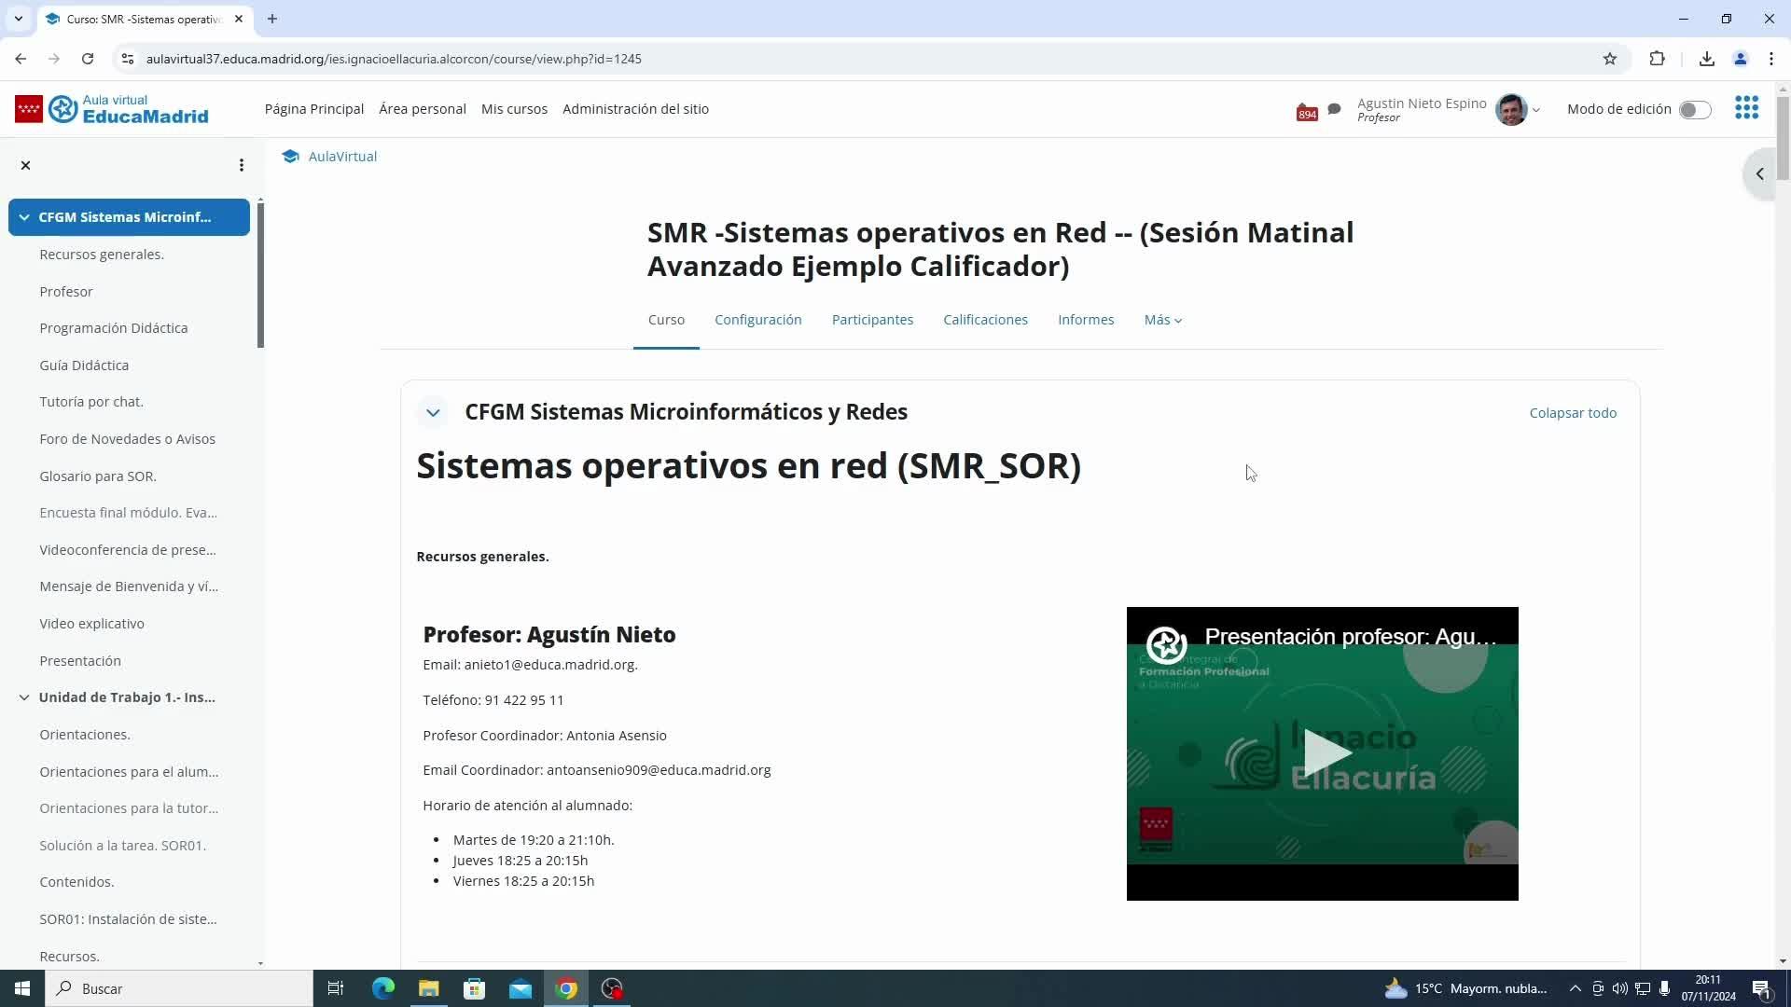Open the messaging chat bubble icon
The height and width of the screenshot is (1007, 1791).
point(1334,109)
